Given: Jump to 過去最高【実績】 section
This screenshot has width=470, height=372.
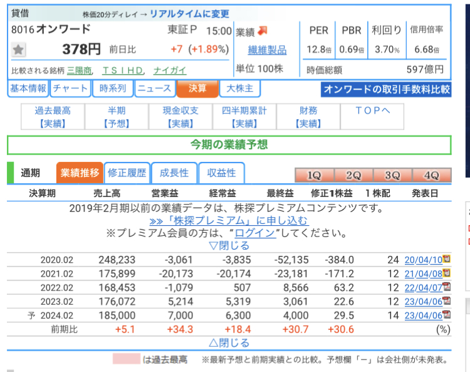Looking at the screenshot, I should click(53, 117).
